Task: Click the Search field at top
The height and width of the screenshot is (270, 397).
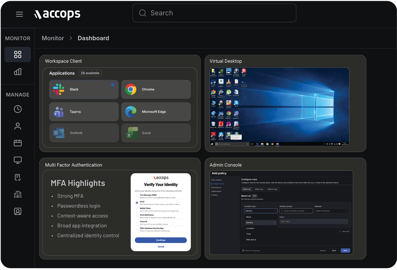Action: pos(214,13)
